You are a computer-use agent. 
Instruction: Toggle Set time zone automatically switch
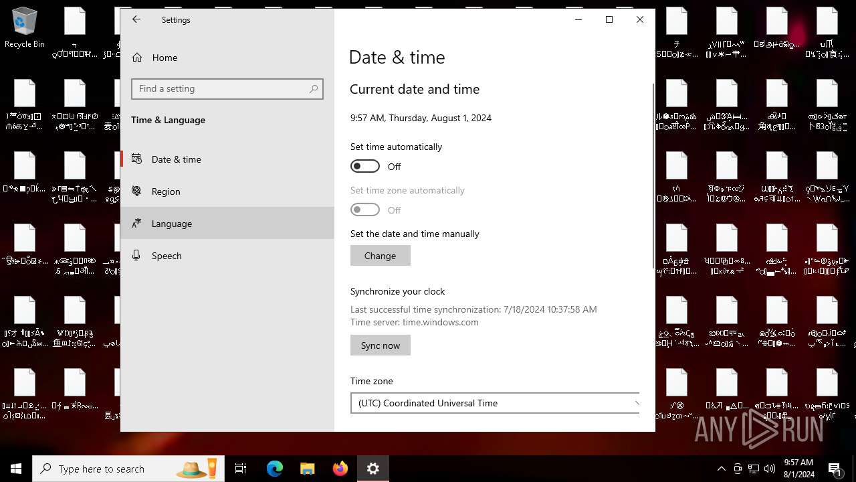[365, 210]
